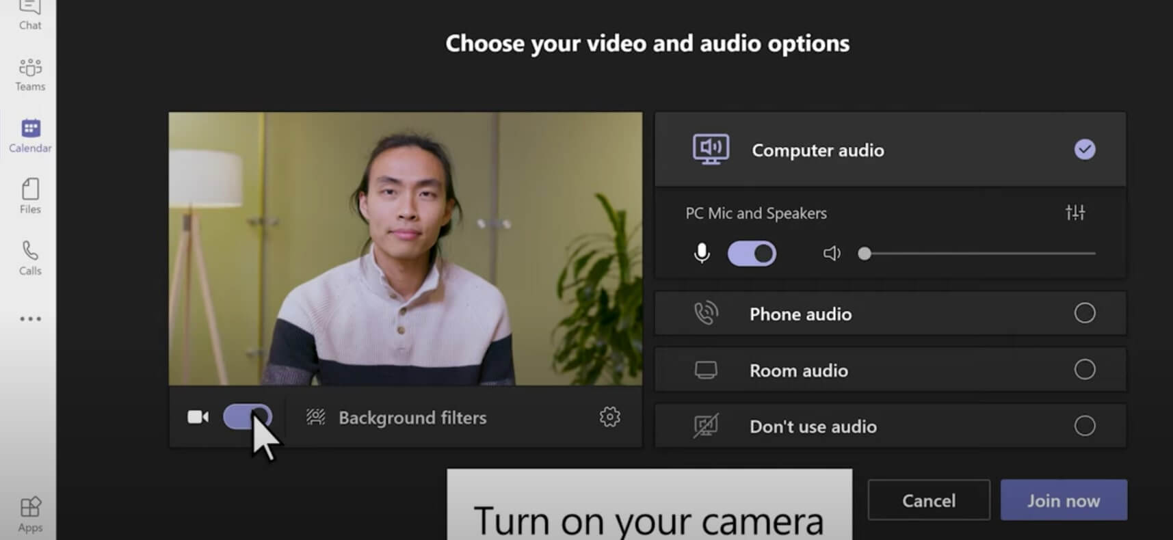The height and width of the screenshot is (540, 1173).
Task: Click the speaker volume icon
Action: (x=832, y=254)
